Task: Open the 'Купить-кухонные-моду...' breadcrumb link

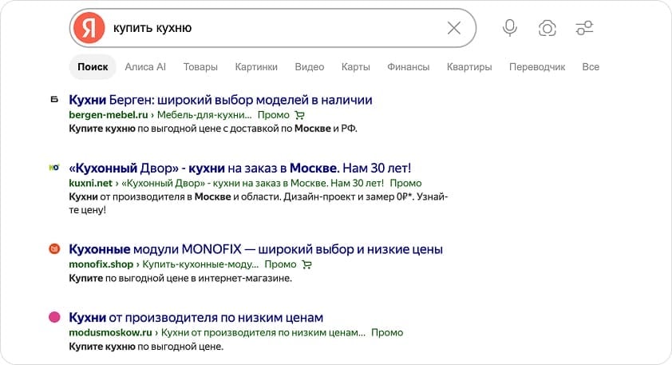Action: point(200,264)
